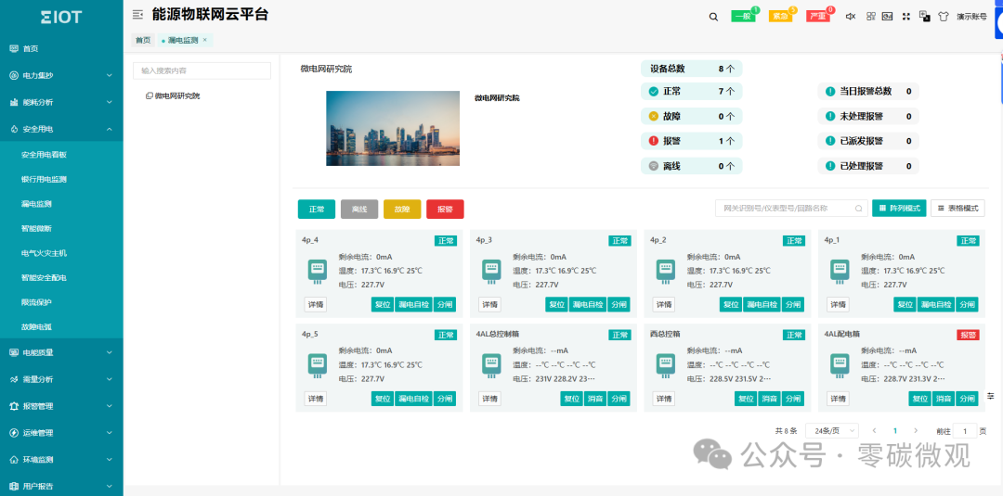Expand the 电力集抄 sidebar menu
The image size is (1003, 496).
pos(61,75)
